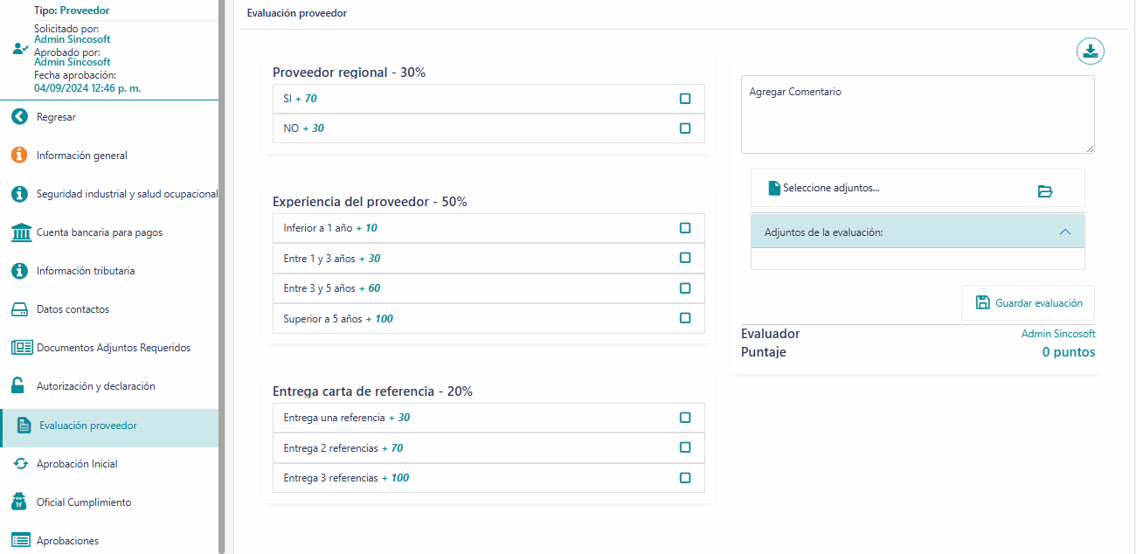This screenshot has height=554, width=1136.
Task: Click the download icon at top right
Action: (x=1090, y=52)
